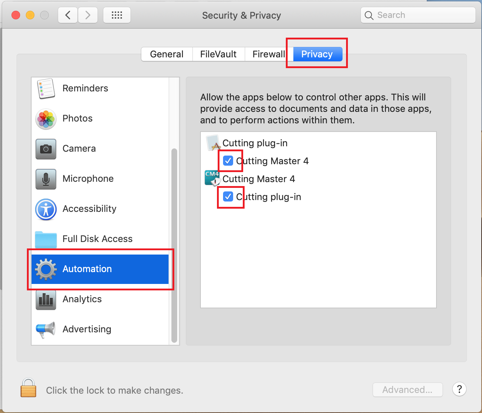Viewport: 482px width, 413px height.
Task: Click 'Click the lock to make changes' text
Action: pyautogui.click(x=115, y=390)
